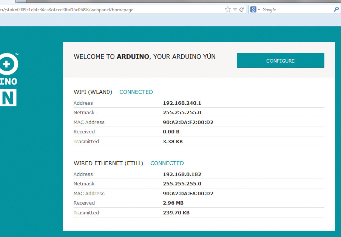
Task: Click the WIRED ETHERNET (ETH1) heading
Action: pos(108,163)
